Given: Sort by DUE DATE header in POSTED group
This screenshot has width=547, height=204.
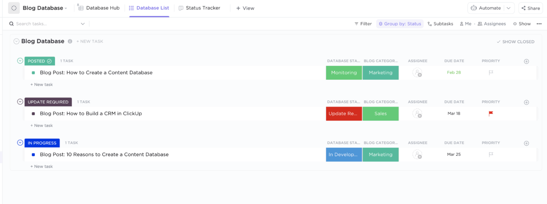Looking at the screenshot, I should pyautogui.click(x=454, y=61).
